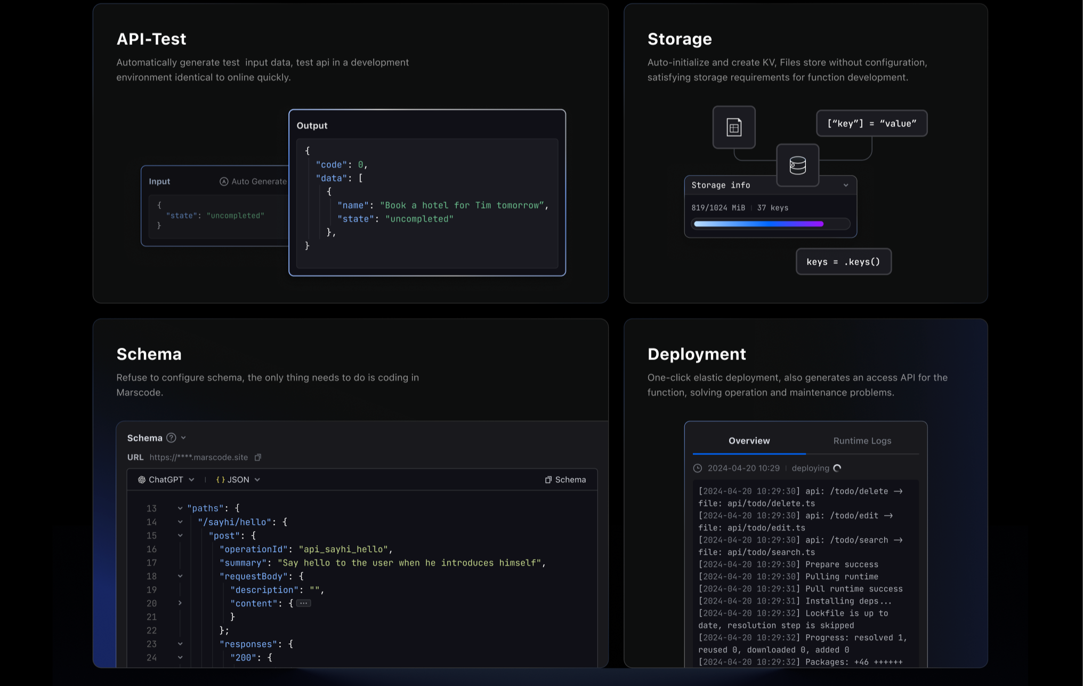Click the Schema help question-mark icon

pyautogui.click(x=171, y=438)
